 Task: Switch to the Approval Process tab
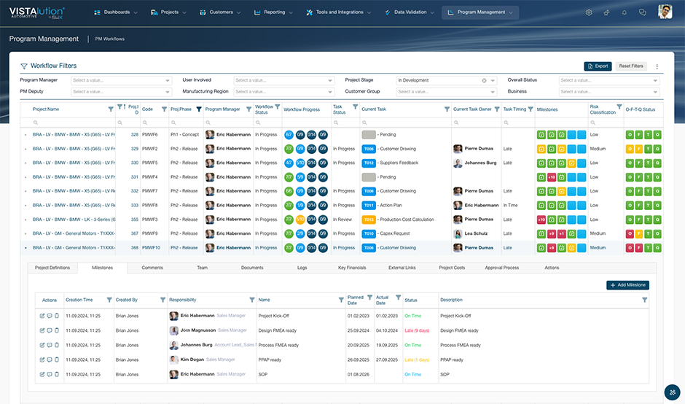(502, 268)
